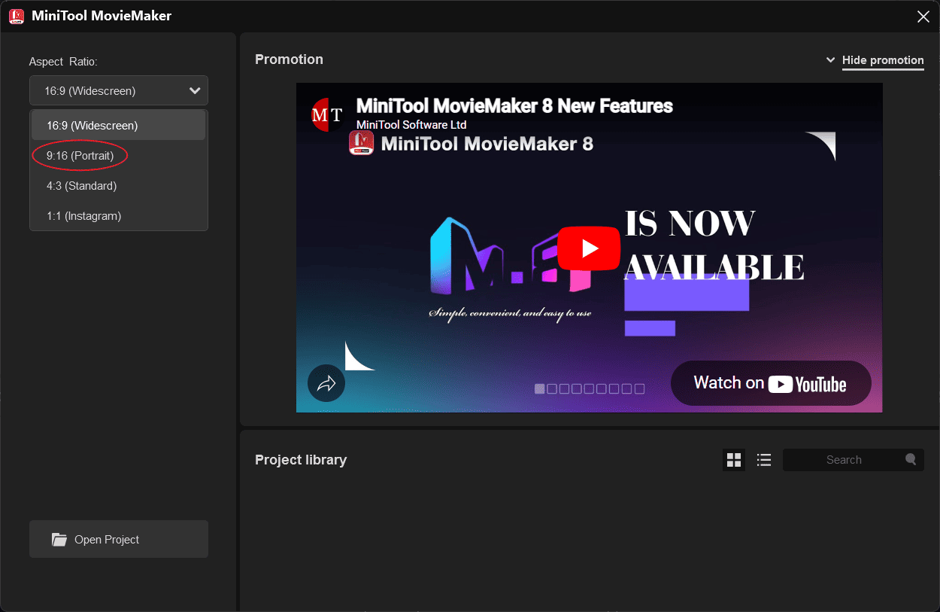The width and height of the screenshot is (940, 612).
Task: Pick 1:1 (Instagram) aspect ratio
Action: point(119,215)
